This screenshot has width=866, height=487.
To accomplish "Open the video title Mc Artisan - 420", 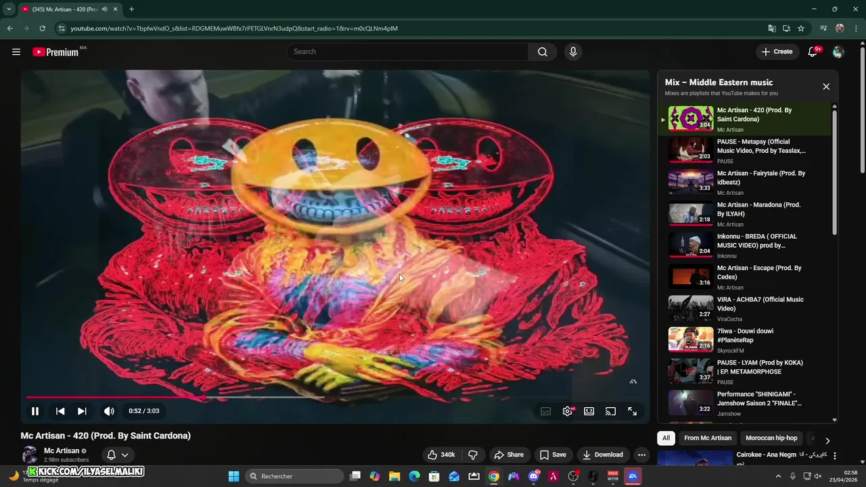I will click(x=106, y=436).
